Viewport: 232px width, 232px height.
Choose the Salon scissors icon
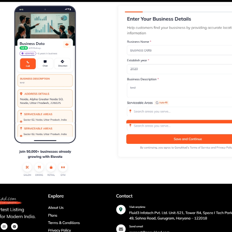[x=27, y=167]
